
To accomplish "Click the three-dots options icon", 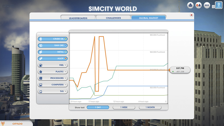I will click(x=207, y=5).
